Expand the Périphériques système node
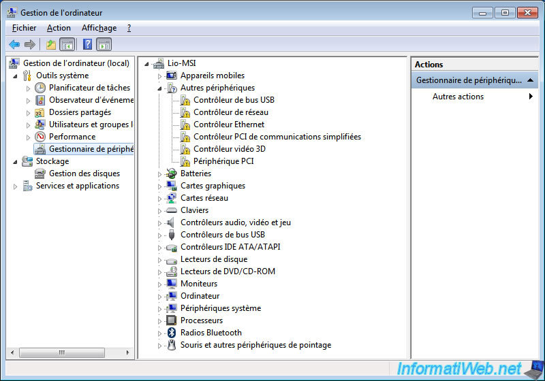The height and width of the screenshot is (381, 545). 159,309
